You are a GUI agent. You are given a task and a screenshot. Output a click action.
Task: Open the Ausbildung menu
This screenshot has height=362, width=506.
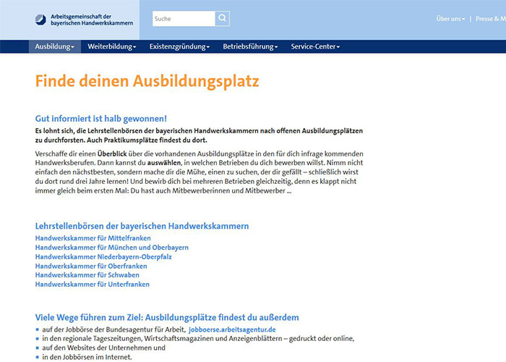pyautogui.click(x=54, y=46)
